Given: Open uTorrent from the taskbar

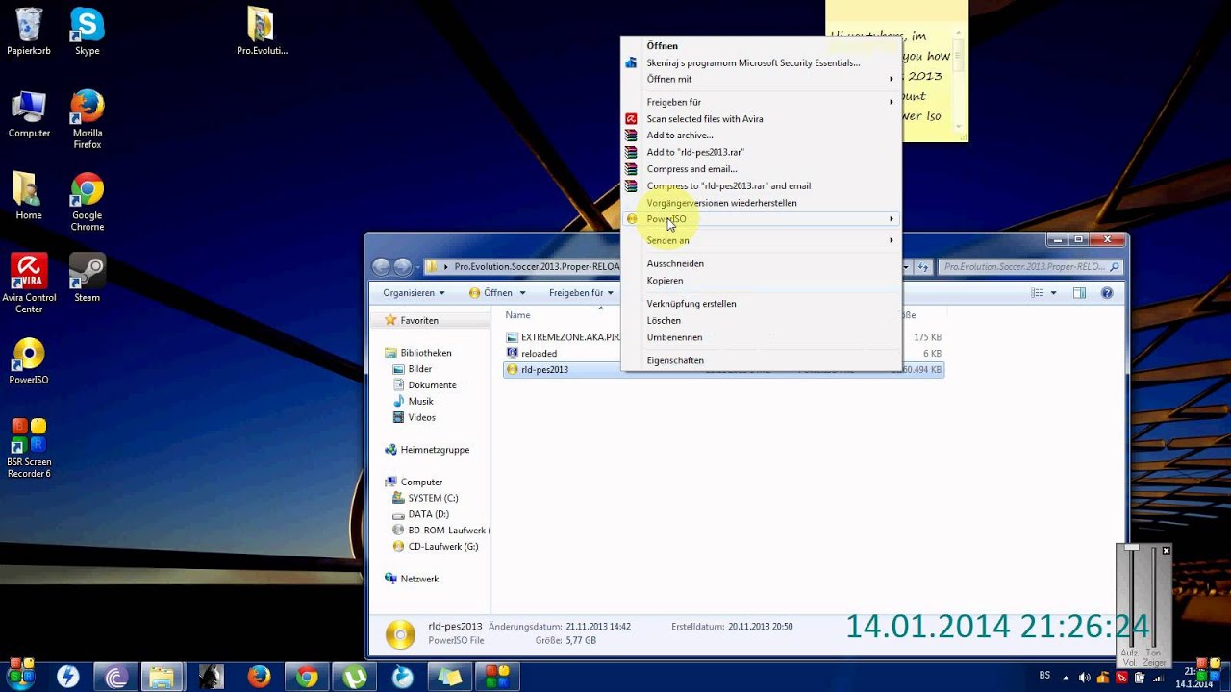Looking at the screenshot, I should pyautogui.click(x=354, y=677).
